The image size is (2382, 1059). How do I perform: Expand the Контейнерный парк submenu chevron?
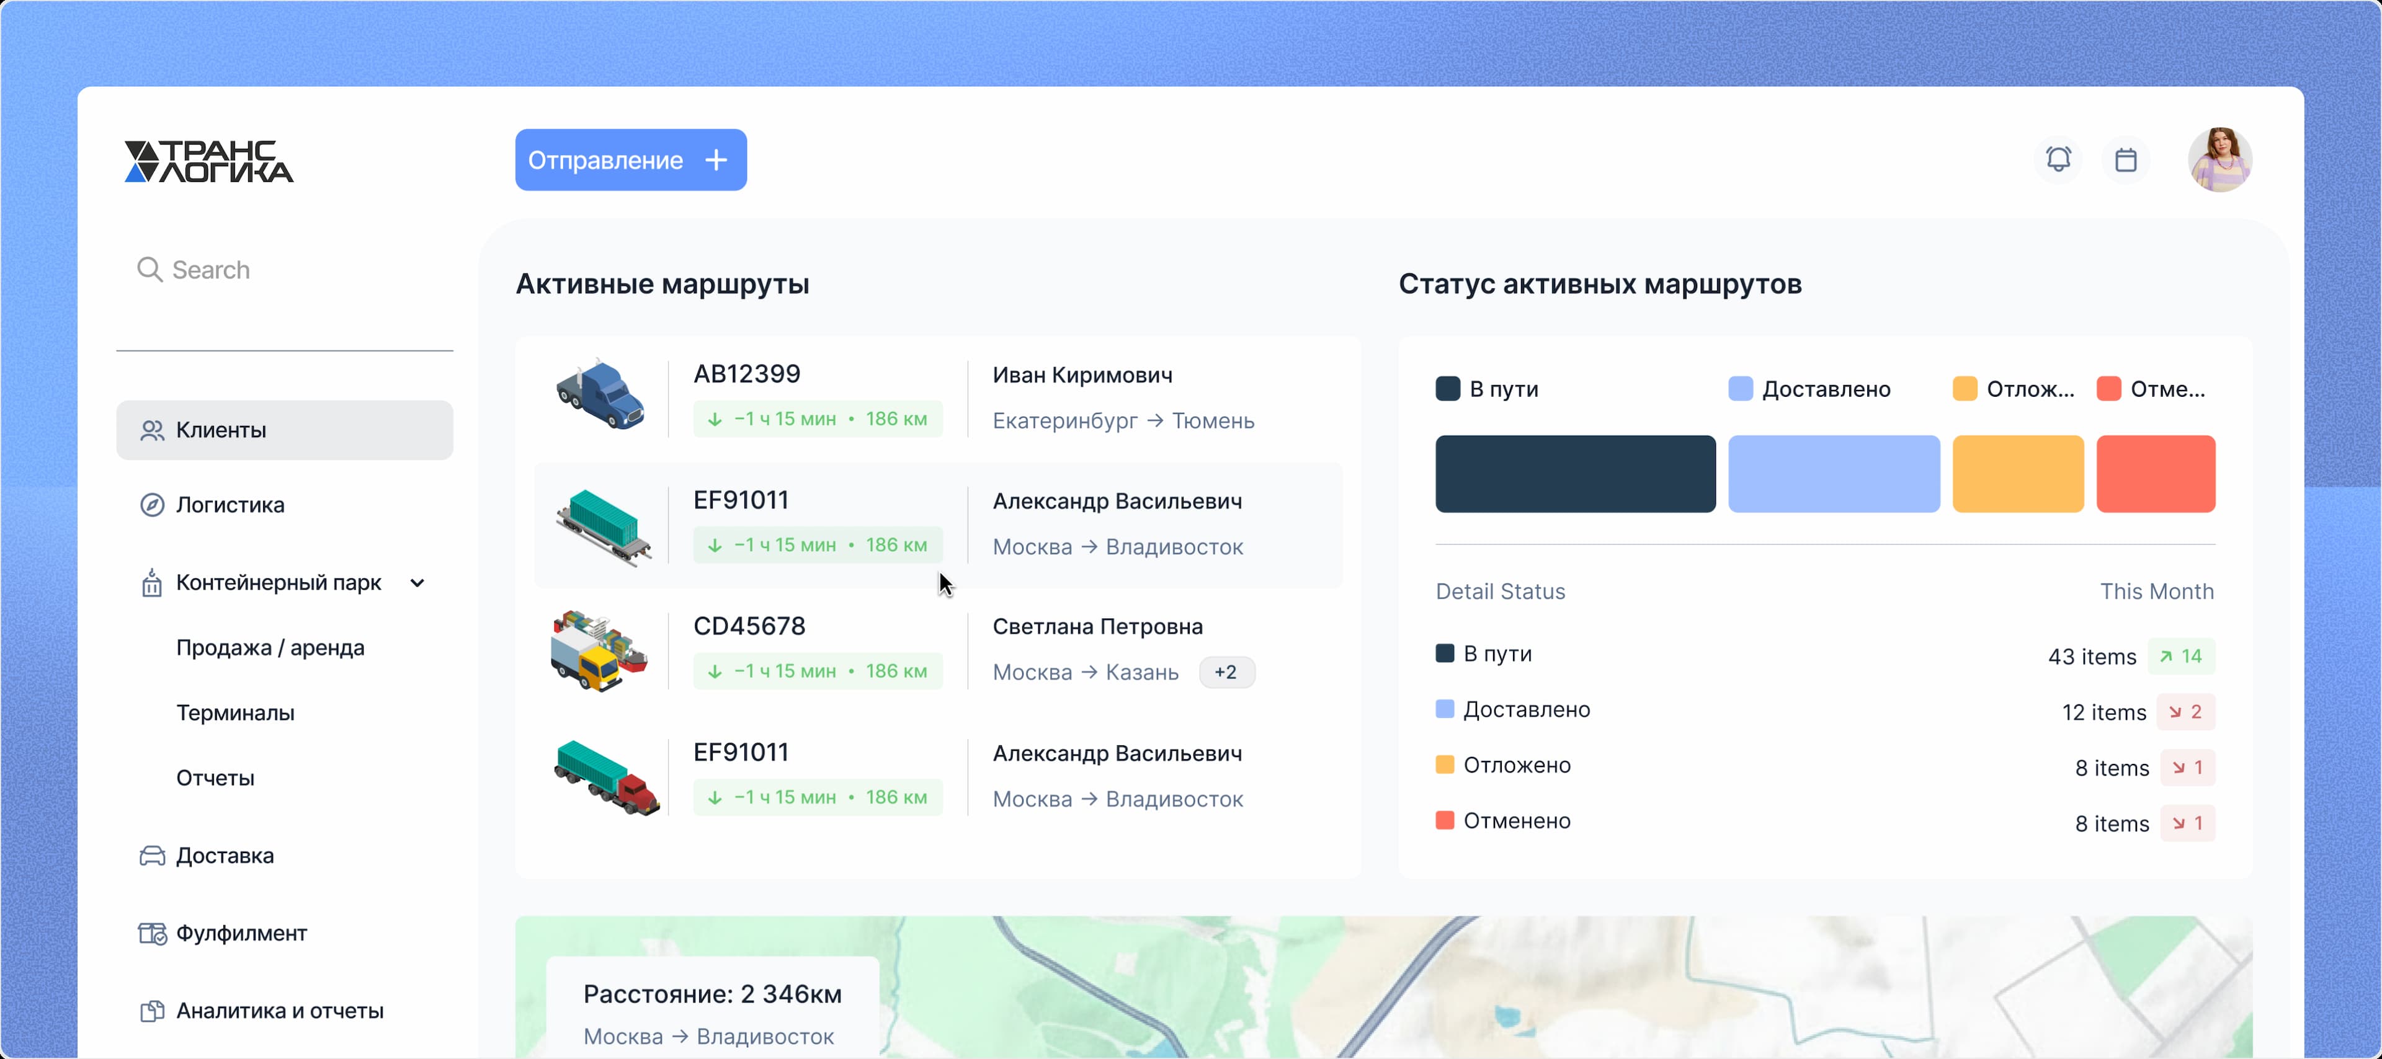419,583
